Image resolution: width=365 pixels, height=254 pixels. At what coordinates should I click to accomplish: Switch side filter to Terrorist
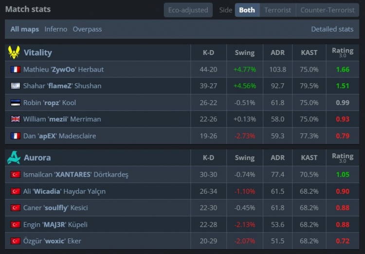click(x=277, y=10)
